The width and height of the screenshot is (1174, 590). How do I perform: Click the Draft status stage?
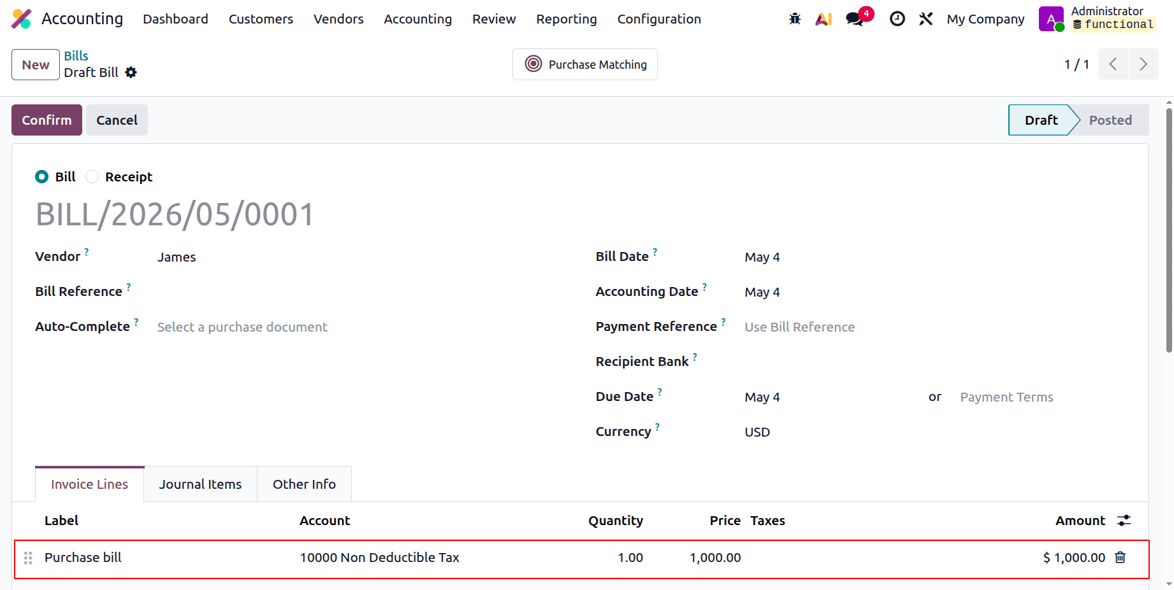click(x=1041, y=120)
